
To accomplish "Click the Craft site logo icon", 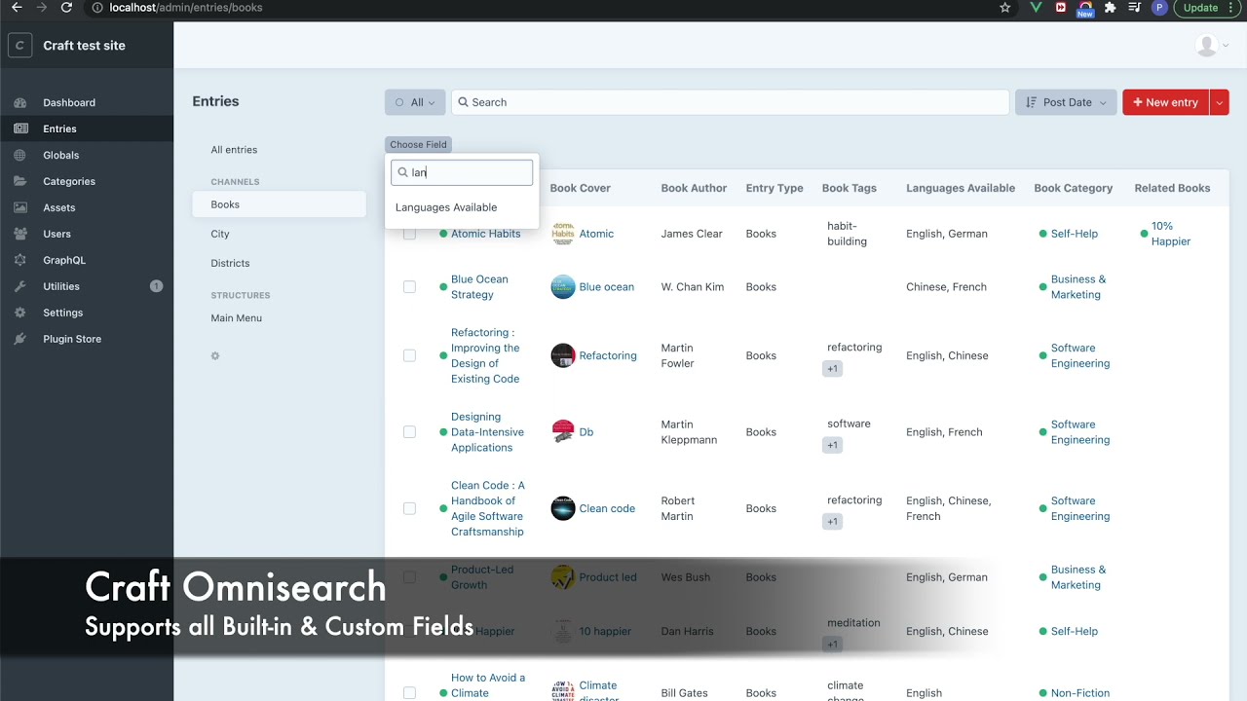I will click(x=19, y=46).
